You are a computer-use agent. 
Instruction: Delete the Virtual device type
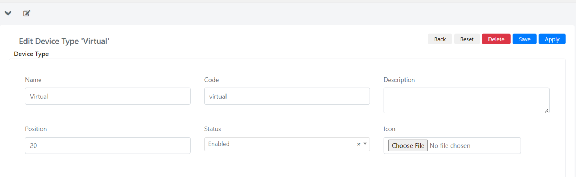pyautogui.click(x=496, y=39)
